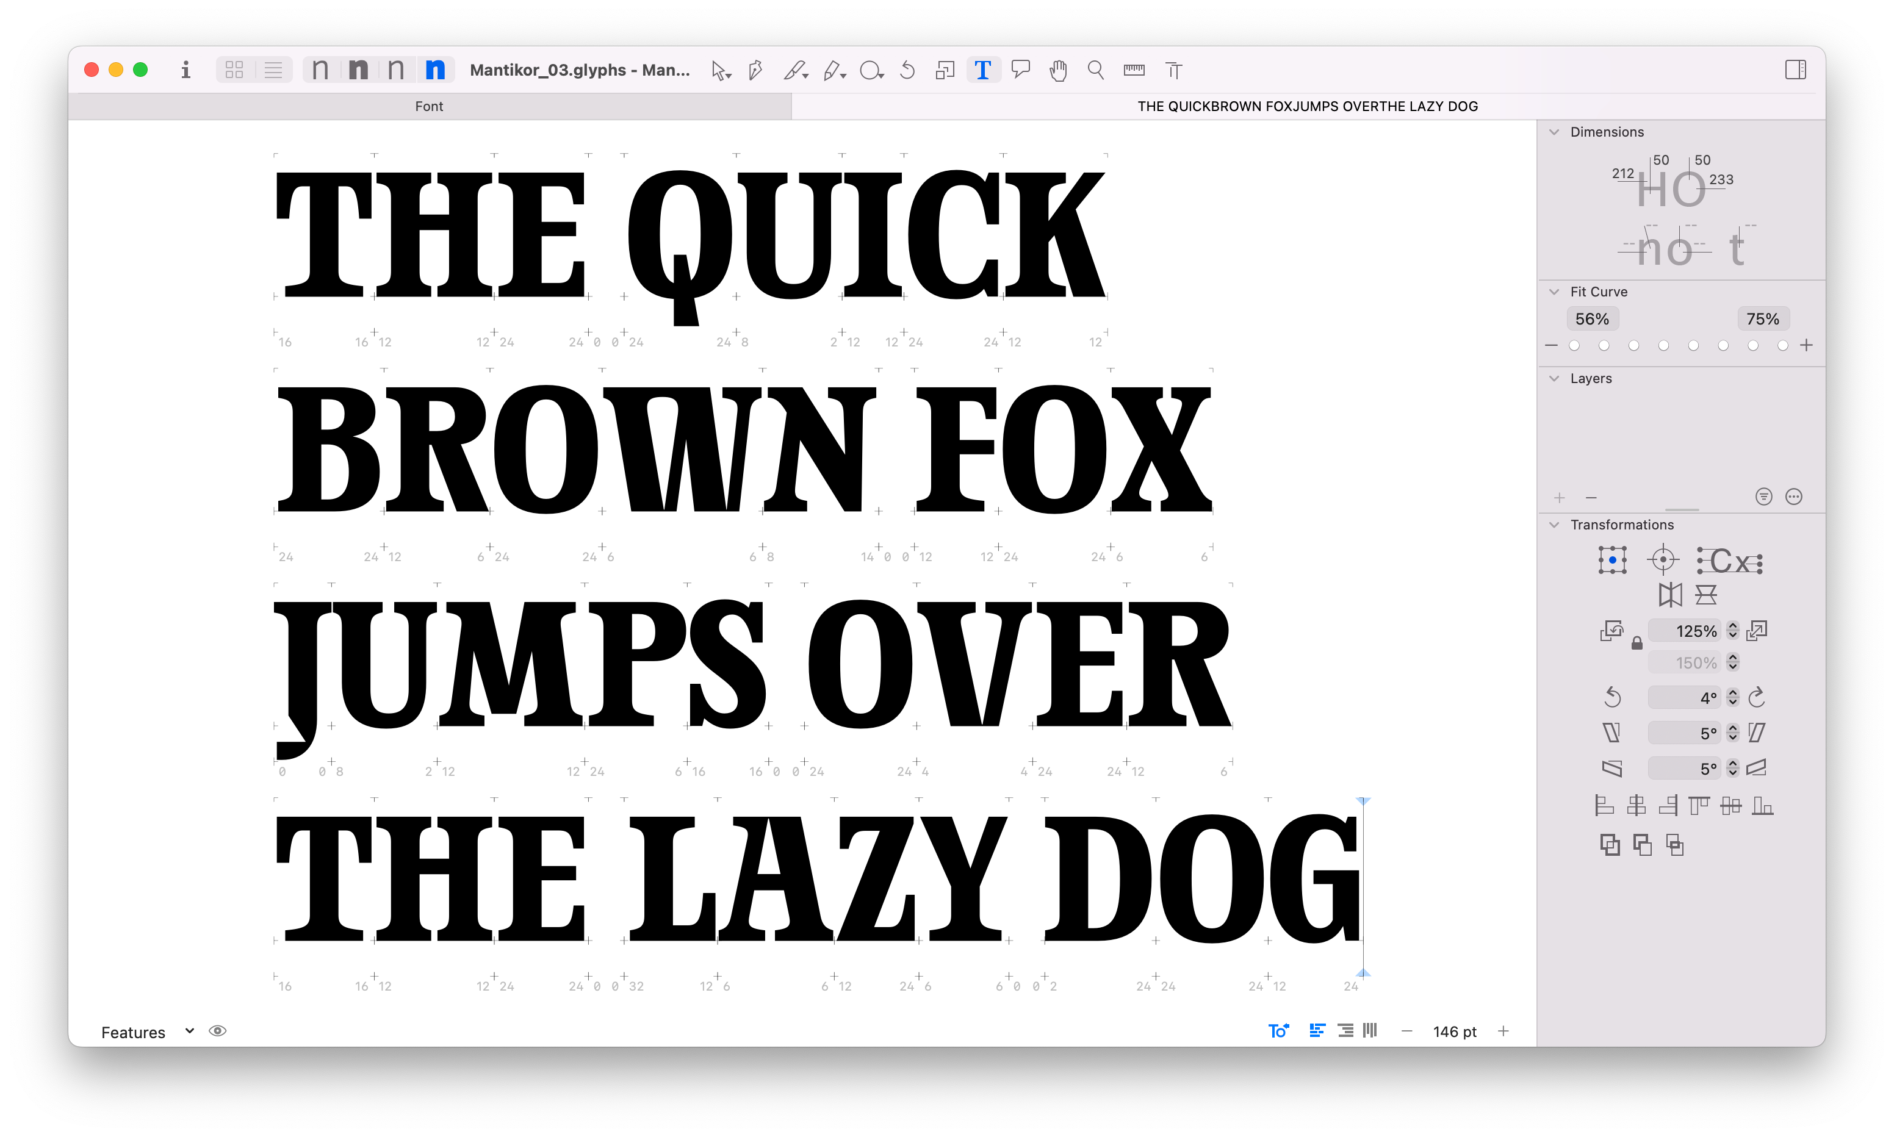Switch to the Font tab
This screenshot has height=1137, width=1894.
(x=429, y=107)
